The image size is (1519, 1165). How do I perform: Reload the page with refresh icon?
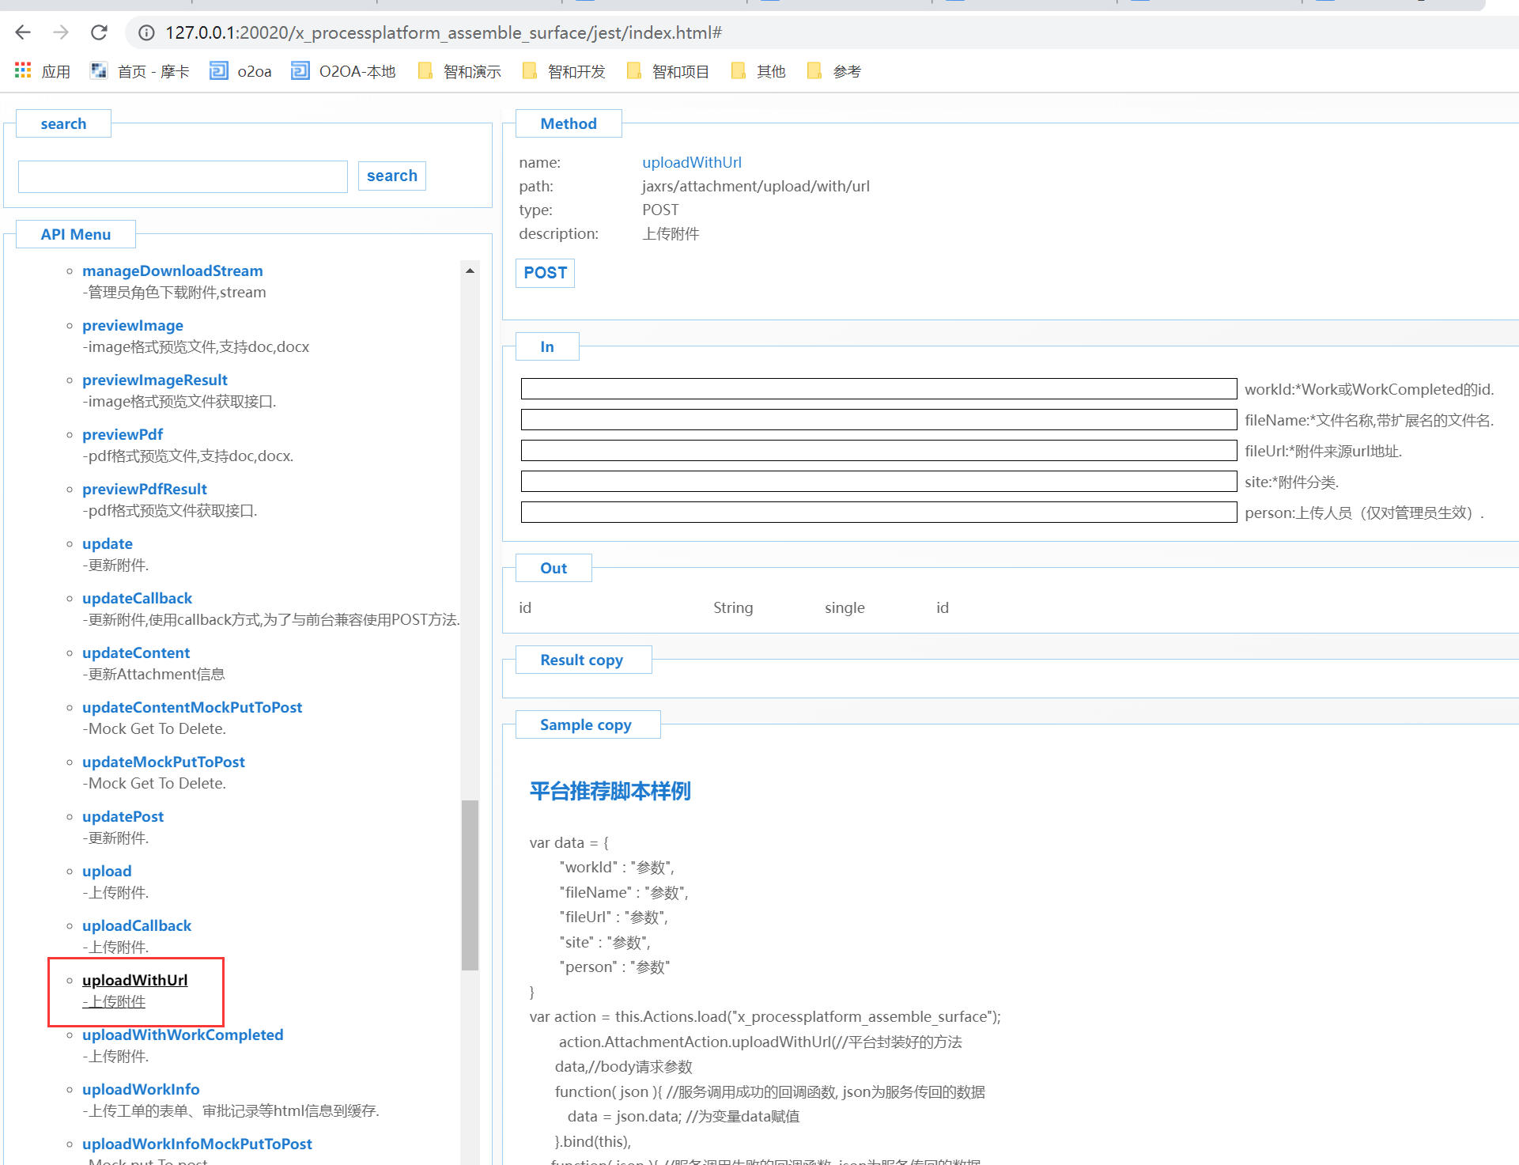[99, 32]
